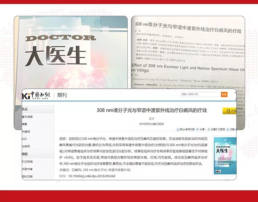Screen dimensions: 258x202
Task: Select 基本信息 in the left sidebar
Action: [x=27, y=117]
